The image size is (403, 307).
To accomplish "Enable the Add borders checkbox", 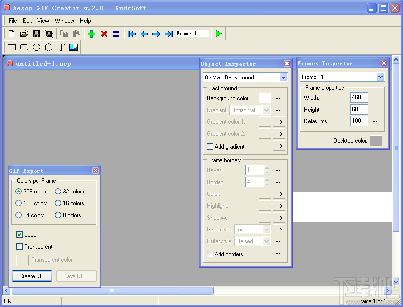I will pyautogui.click(x=210, y=254).
